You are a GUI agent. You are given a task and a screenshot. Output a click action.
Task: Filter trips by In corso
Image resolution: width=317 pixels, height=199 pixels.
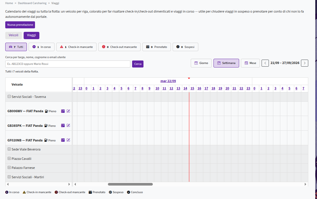coord(41,47)
